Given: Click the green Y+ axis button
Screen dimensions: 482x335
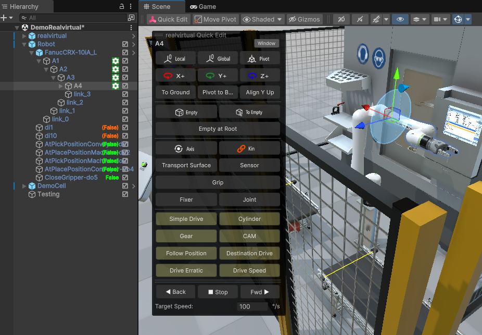Looking at the screenshot, I should point(218,75).
